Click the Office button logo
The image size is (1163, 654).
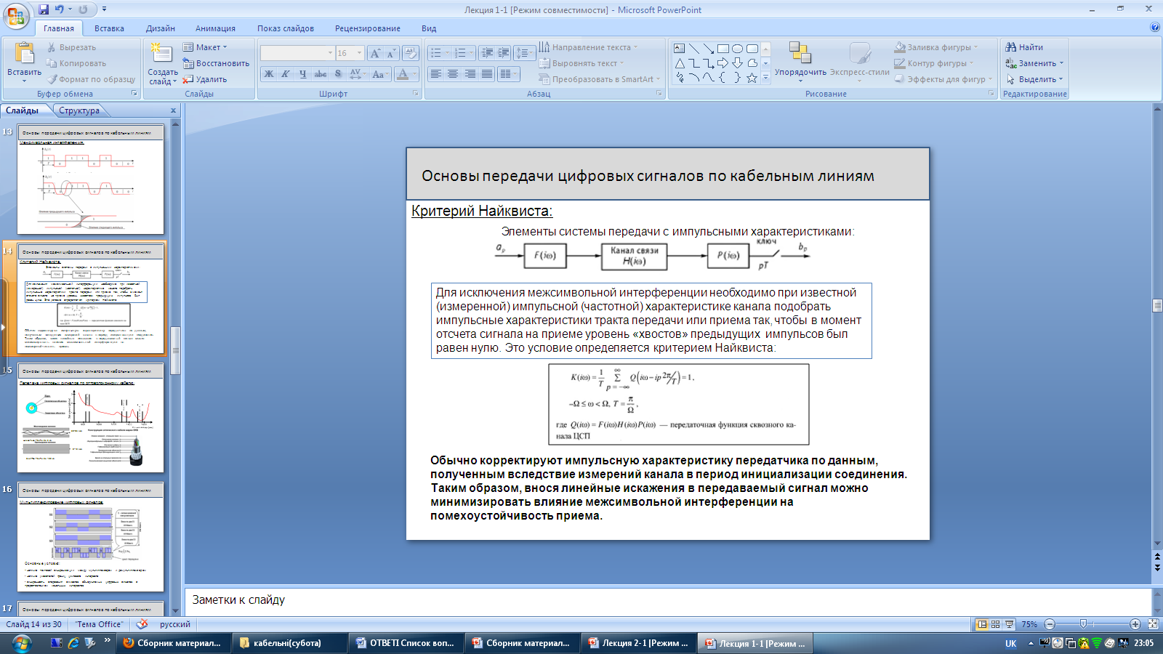(x=16, y=15)
